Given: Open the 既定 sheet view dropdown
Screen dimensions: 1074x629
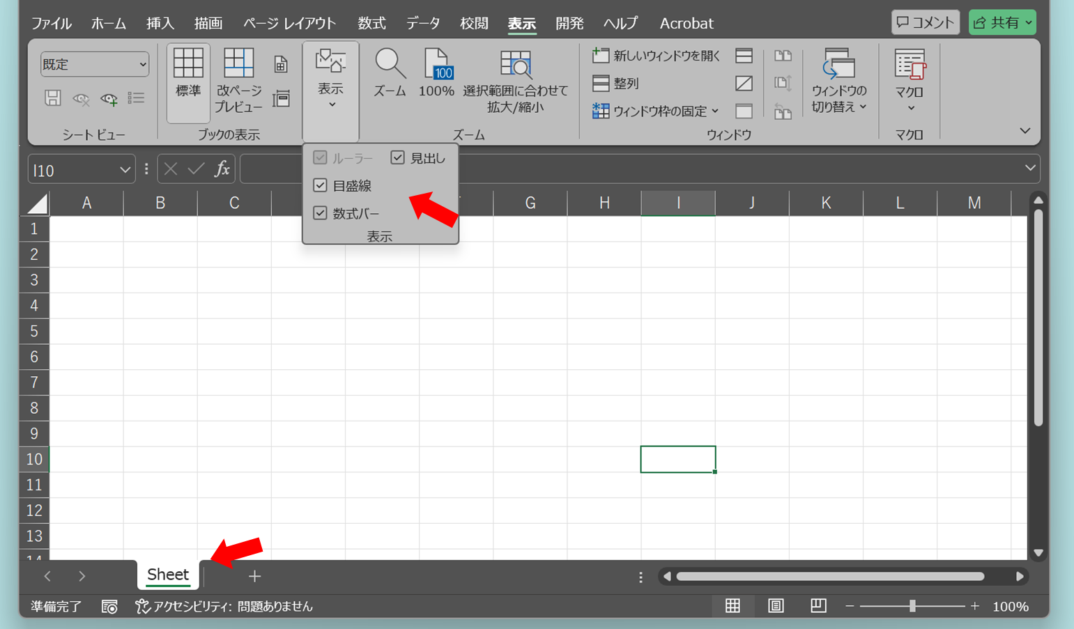Looking at the screenshot, I should coord(95,64).
